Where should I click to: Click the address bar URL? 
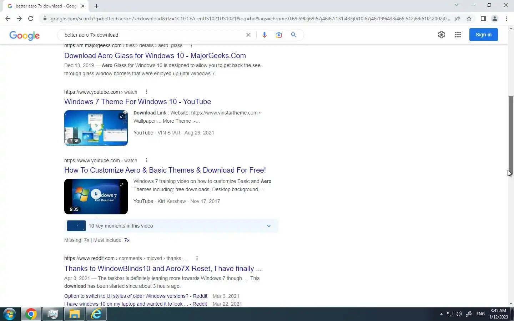pyautogui.click(x=250, y=19)
